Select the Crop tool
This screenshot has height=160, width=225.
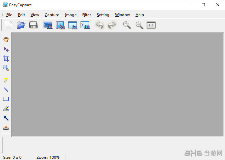coord(6,59)
